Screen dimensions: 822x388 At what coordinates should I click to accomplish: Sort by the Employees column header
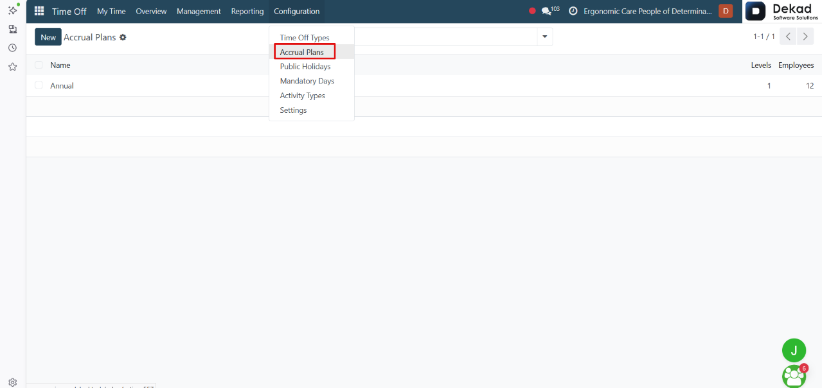(796, 65)
